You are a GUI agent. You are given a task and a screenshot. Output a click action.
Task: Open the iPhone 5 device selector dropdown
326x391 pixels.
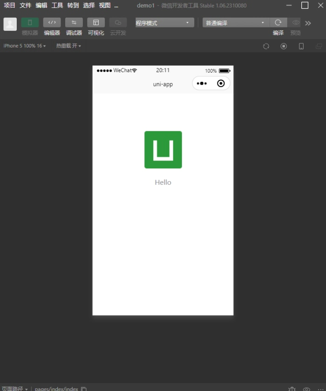[x=24, y=46]
